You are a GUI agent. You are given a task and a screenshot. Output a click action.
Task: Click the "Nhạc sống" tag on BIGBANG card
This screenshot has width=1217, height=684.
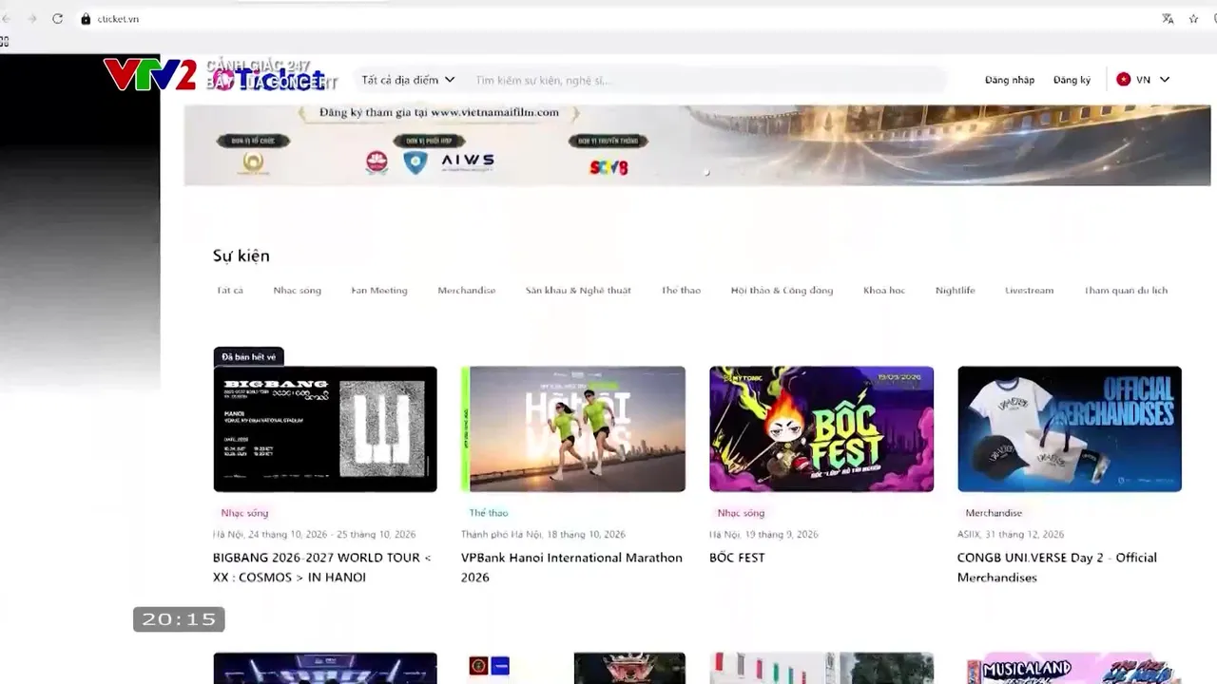(244, 513)
